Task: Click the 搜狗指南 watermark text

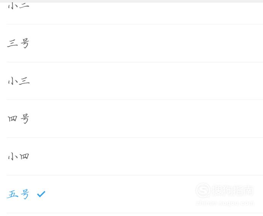Action: pyautogui.click(x=233, y=190)
